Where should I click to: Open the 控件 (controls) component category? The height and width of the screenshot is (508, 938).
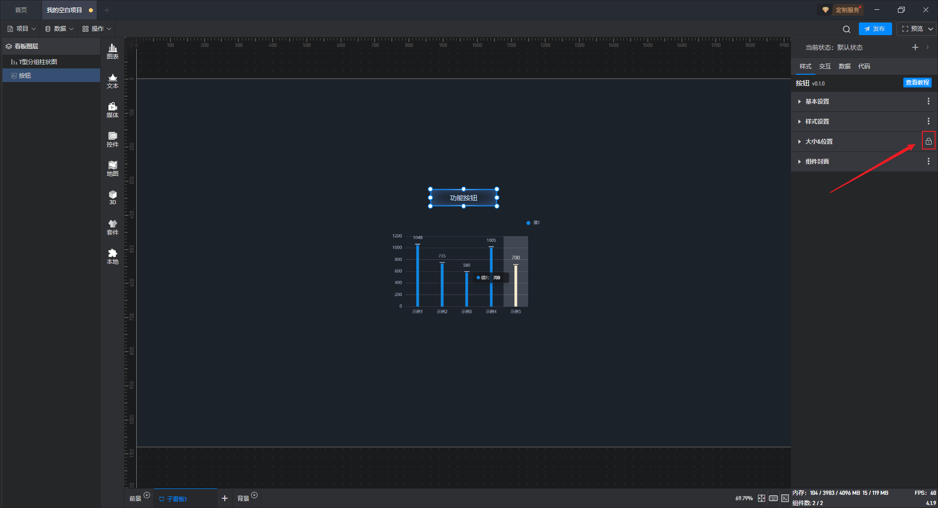point(112,139)
